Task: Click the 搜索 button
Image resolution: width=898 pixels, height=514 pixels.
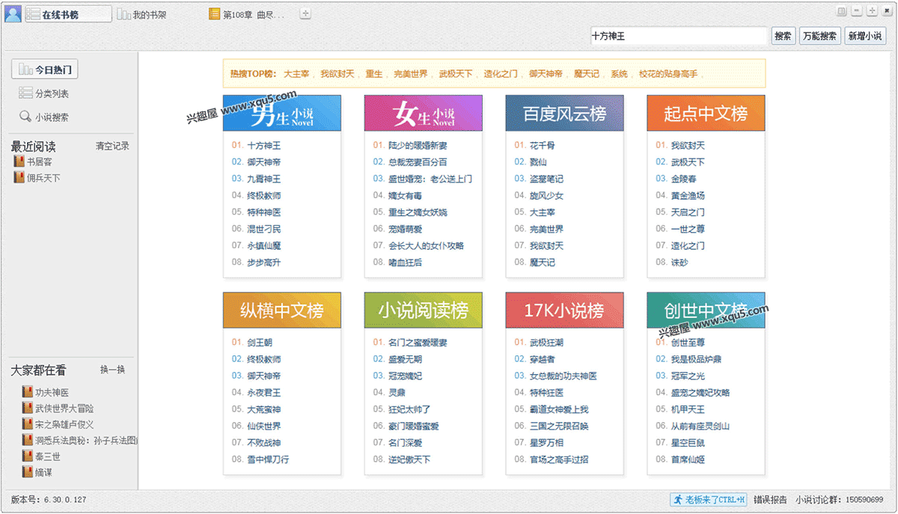Action: click(x=783, y=35)
